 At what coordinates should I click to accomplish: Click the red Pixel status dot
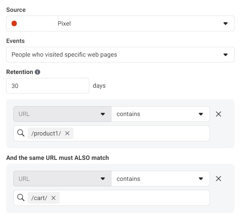[14, 23]
